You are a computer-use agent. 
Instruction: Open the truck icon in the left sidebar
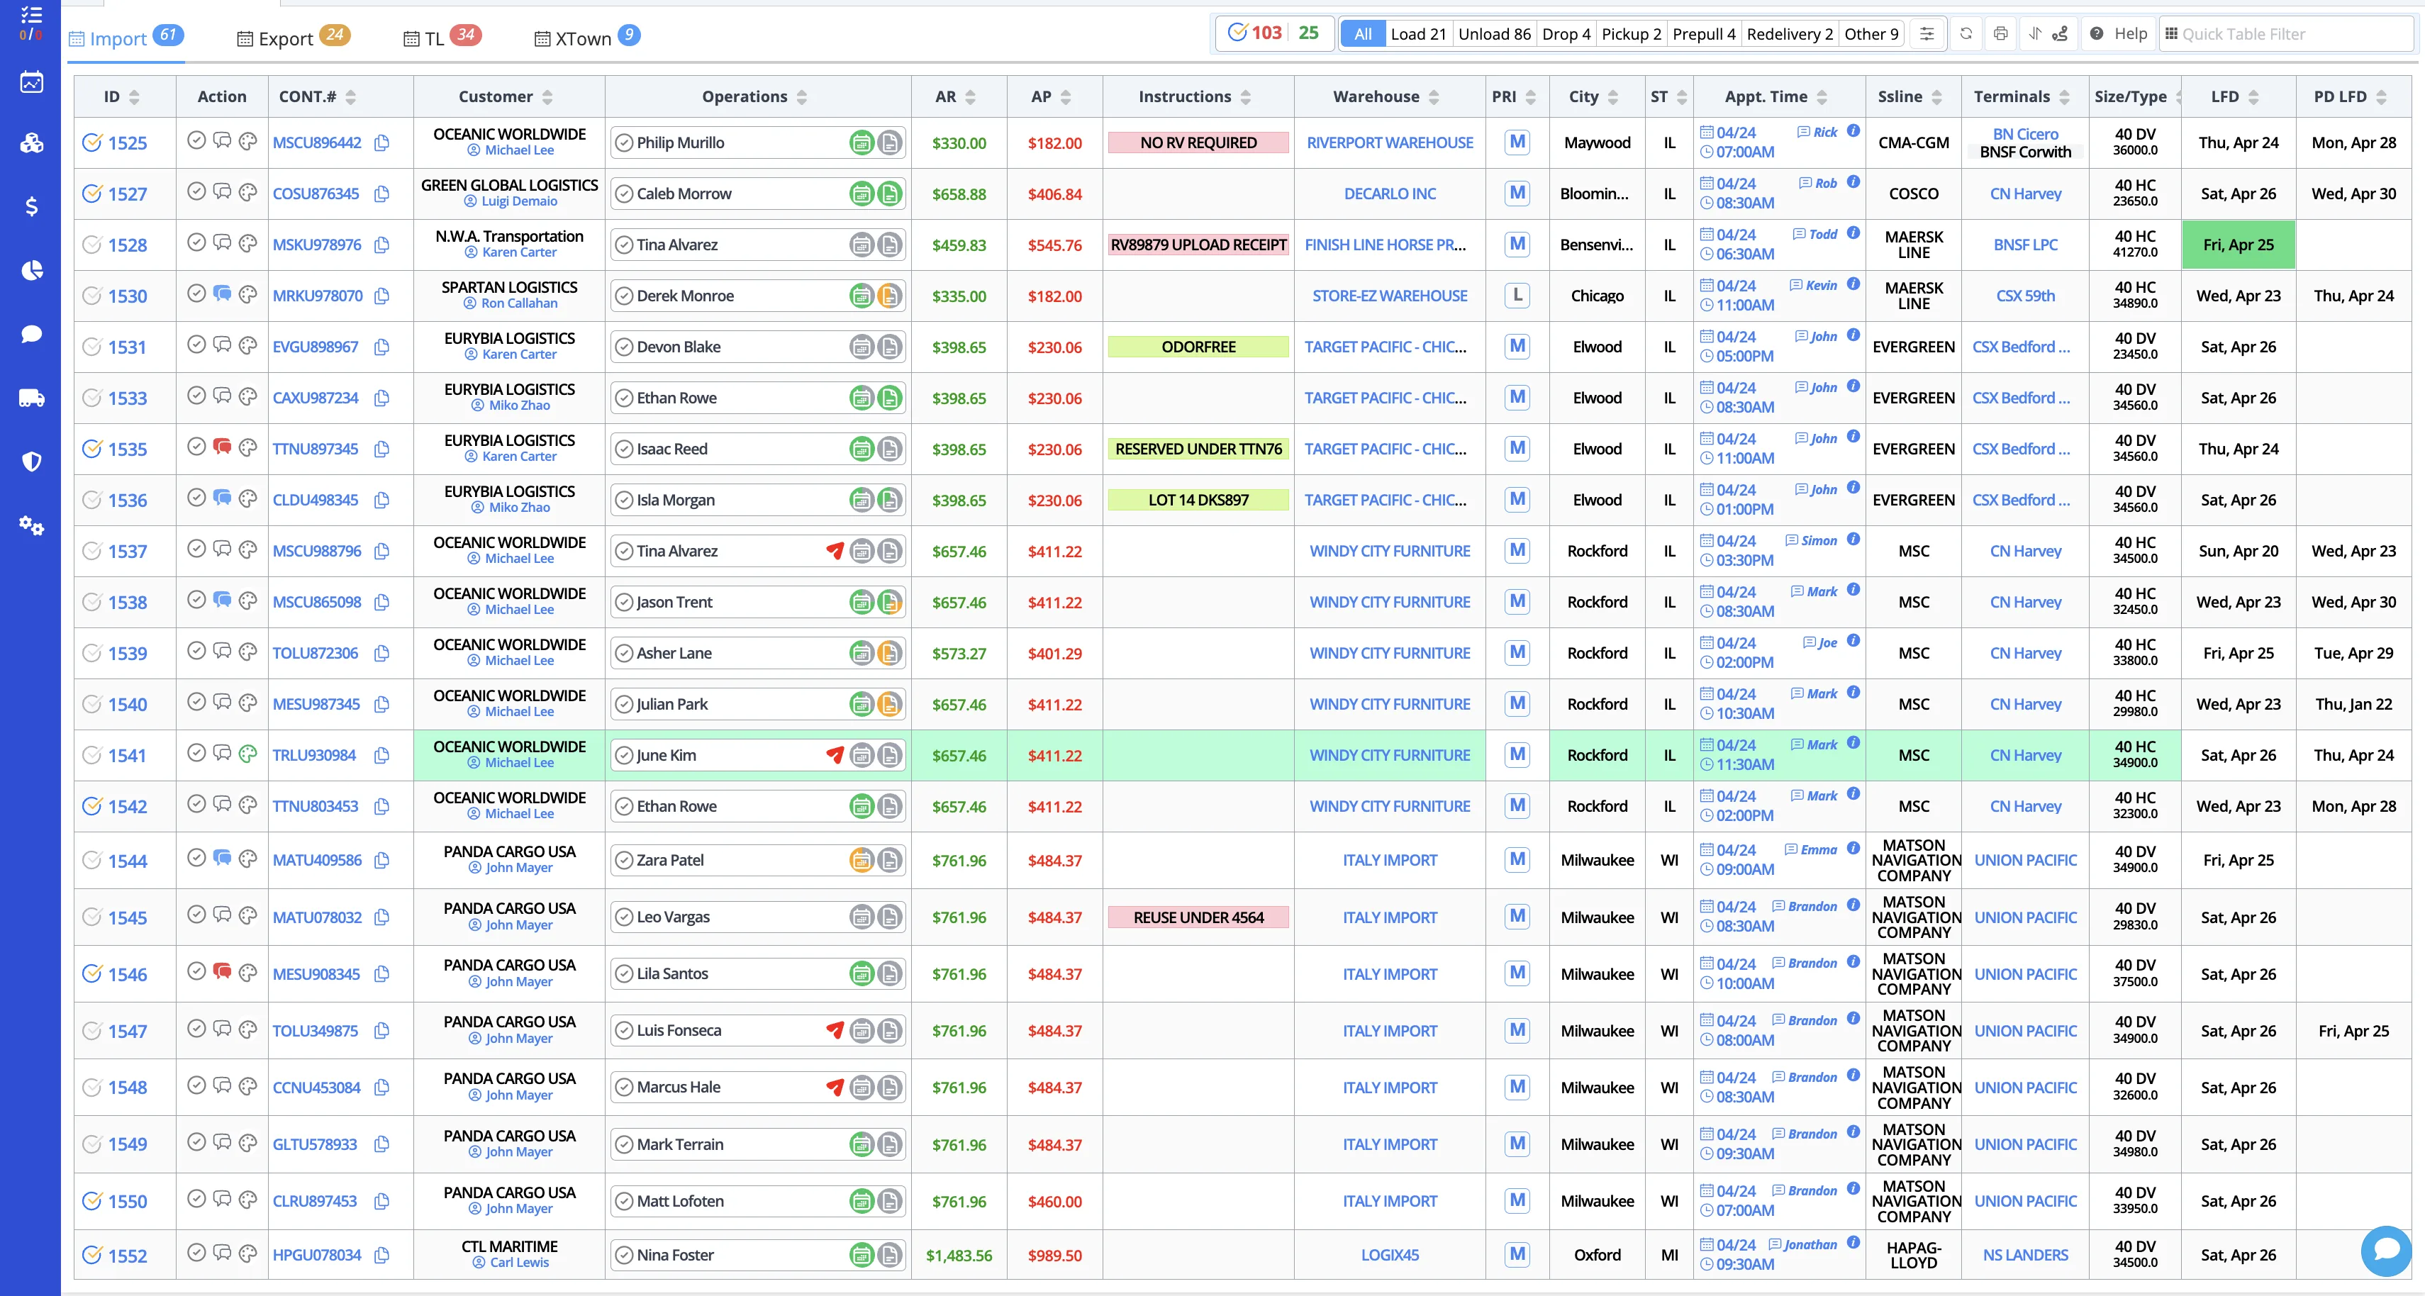(x=31, y=398)
